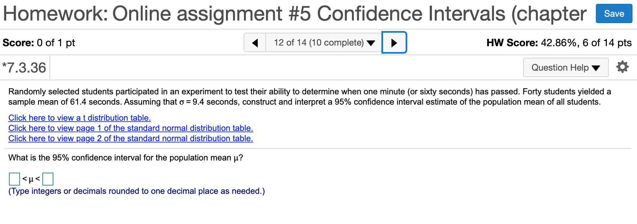Click the lower bound answer box before µ
The width and height of the screenshot is (637, 224).
coord(14,179)
